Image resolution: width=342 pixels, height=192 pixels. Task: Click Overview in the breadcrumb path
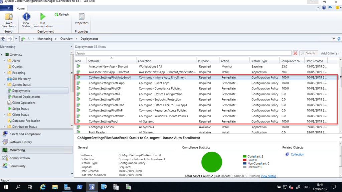(66, 39)
